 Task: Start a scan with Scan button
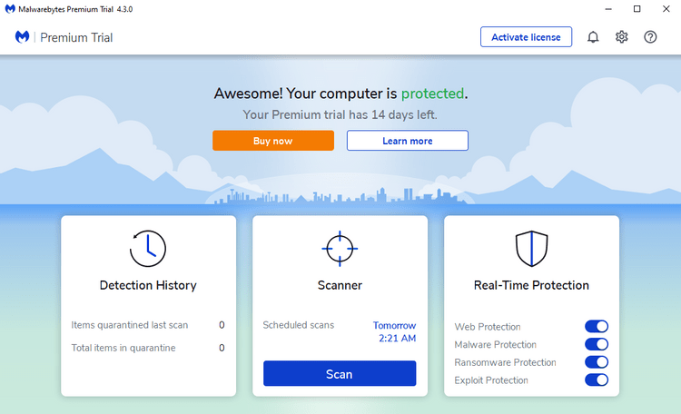[x=340, y=373]
